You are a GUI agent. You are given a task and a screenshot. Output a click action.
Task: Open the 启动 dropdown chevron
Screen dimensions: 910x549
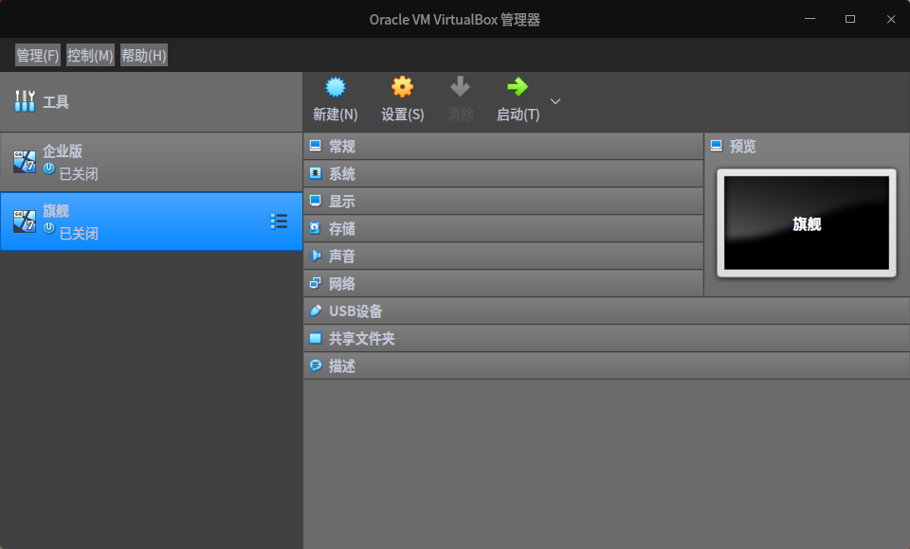(x=555, y=100)
